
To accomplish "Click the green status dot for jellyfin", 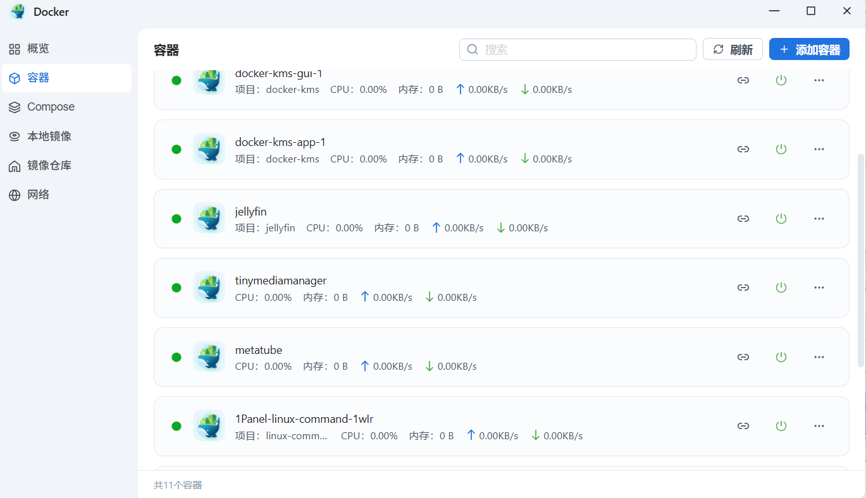I will [176, 219].
